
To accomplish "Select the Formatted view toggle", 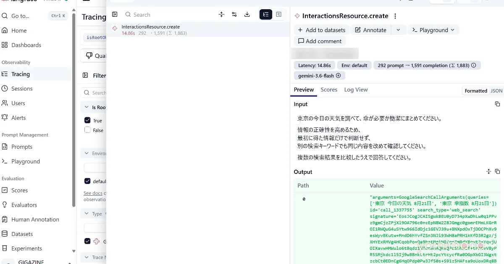I will (476, 91).
